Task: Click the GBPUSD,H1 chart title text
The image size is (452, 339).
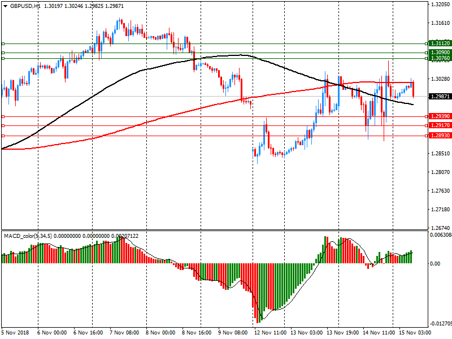Action: [x=25, y=5]
